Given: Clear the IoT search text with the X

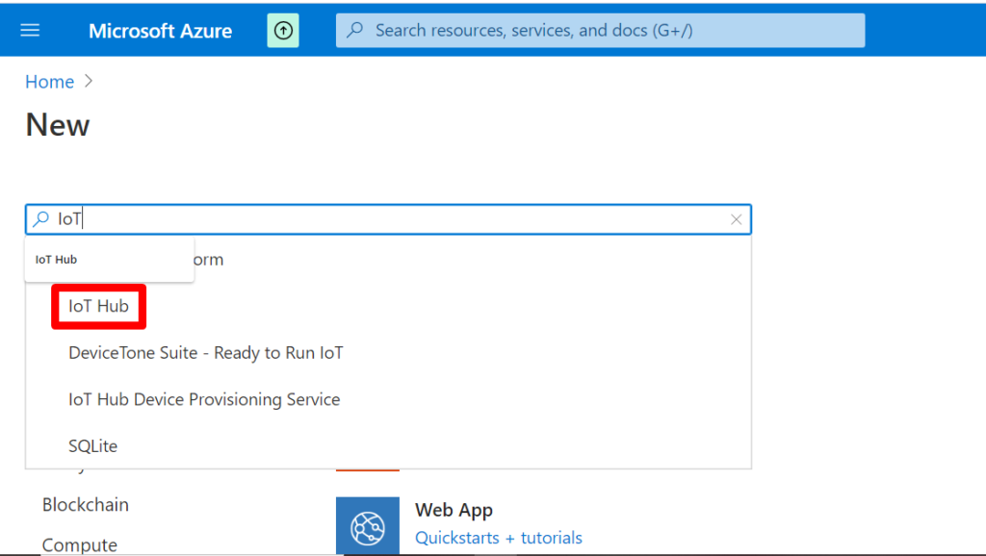Looking at the screenshot, I should click(x=736, y=219).
